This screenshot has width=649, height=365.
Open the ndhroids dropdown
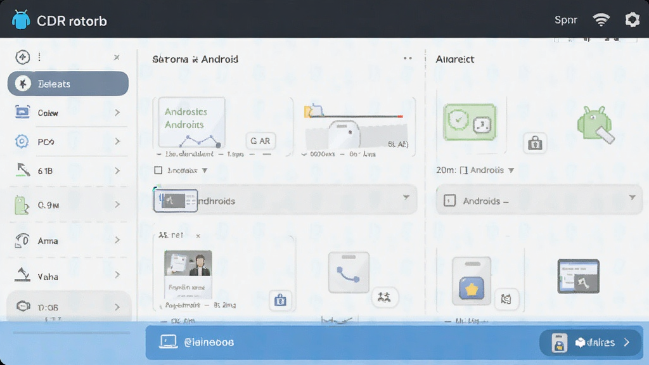[285, 200]
